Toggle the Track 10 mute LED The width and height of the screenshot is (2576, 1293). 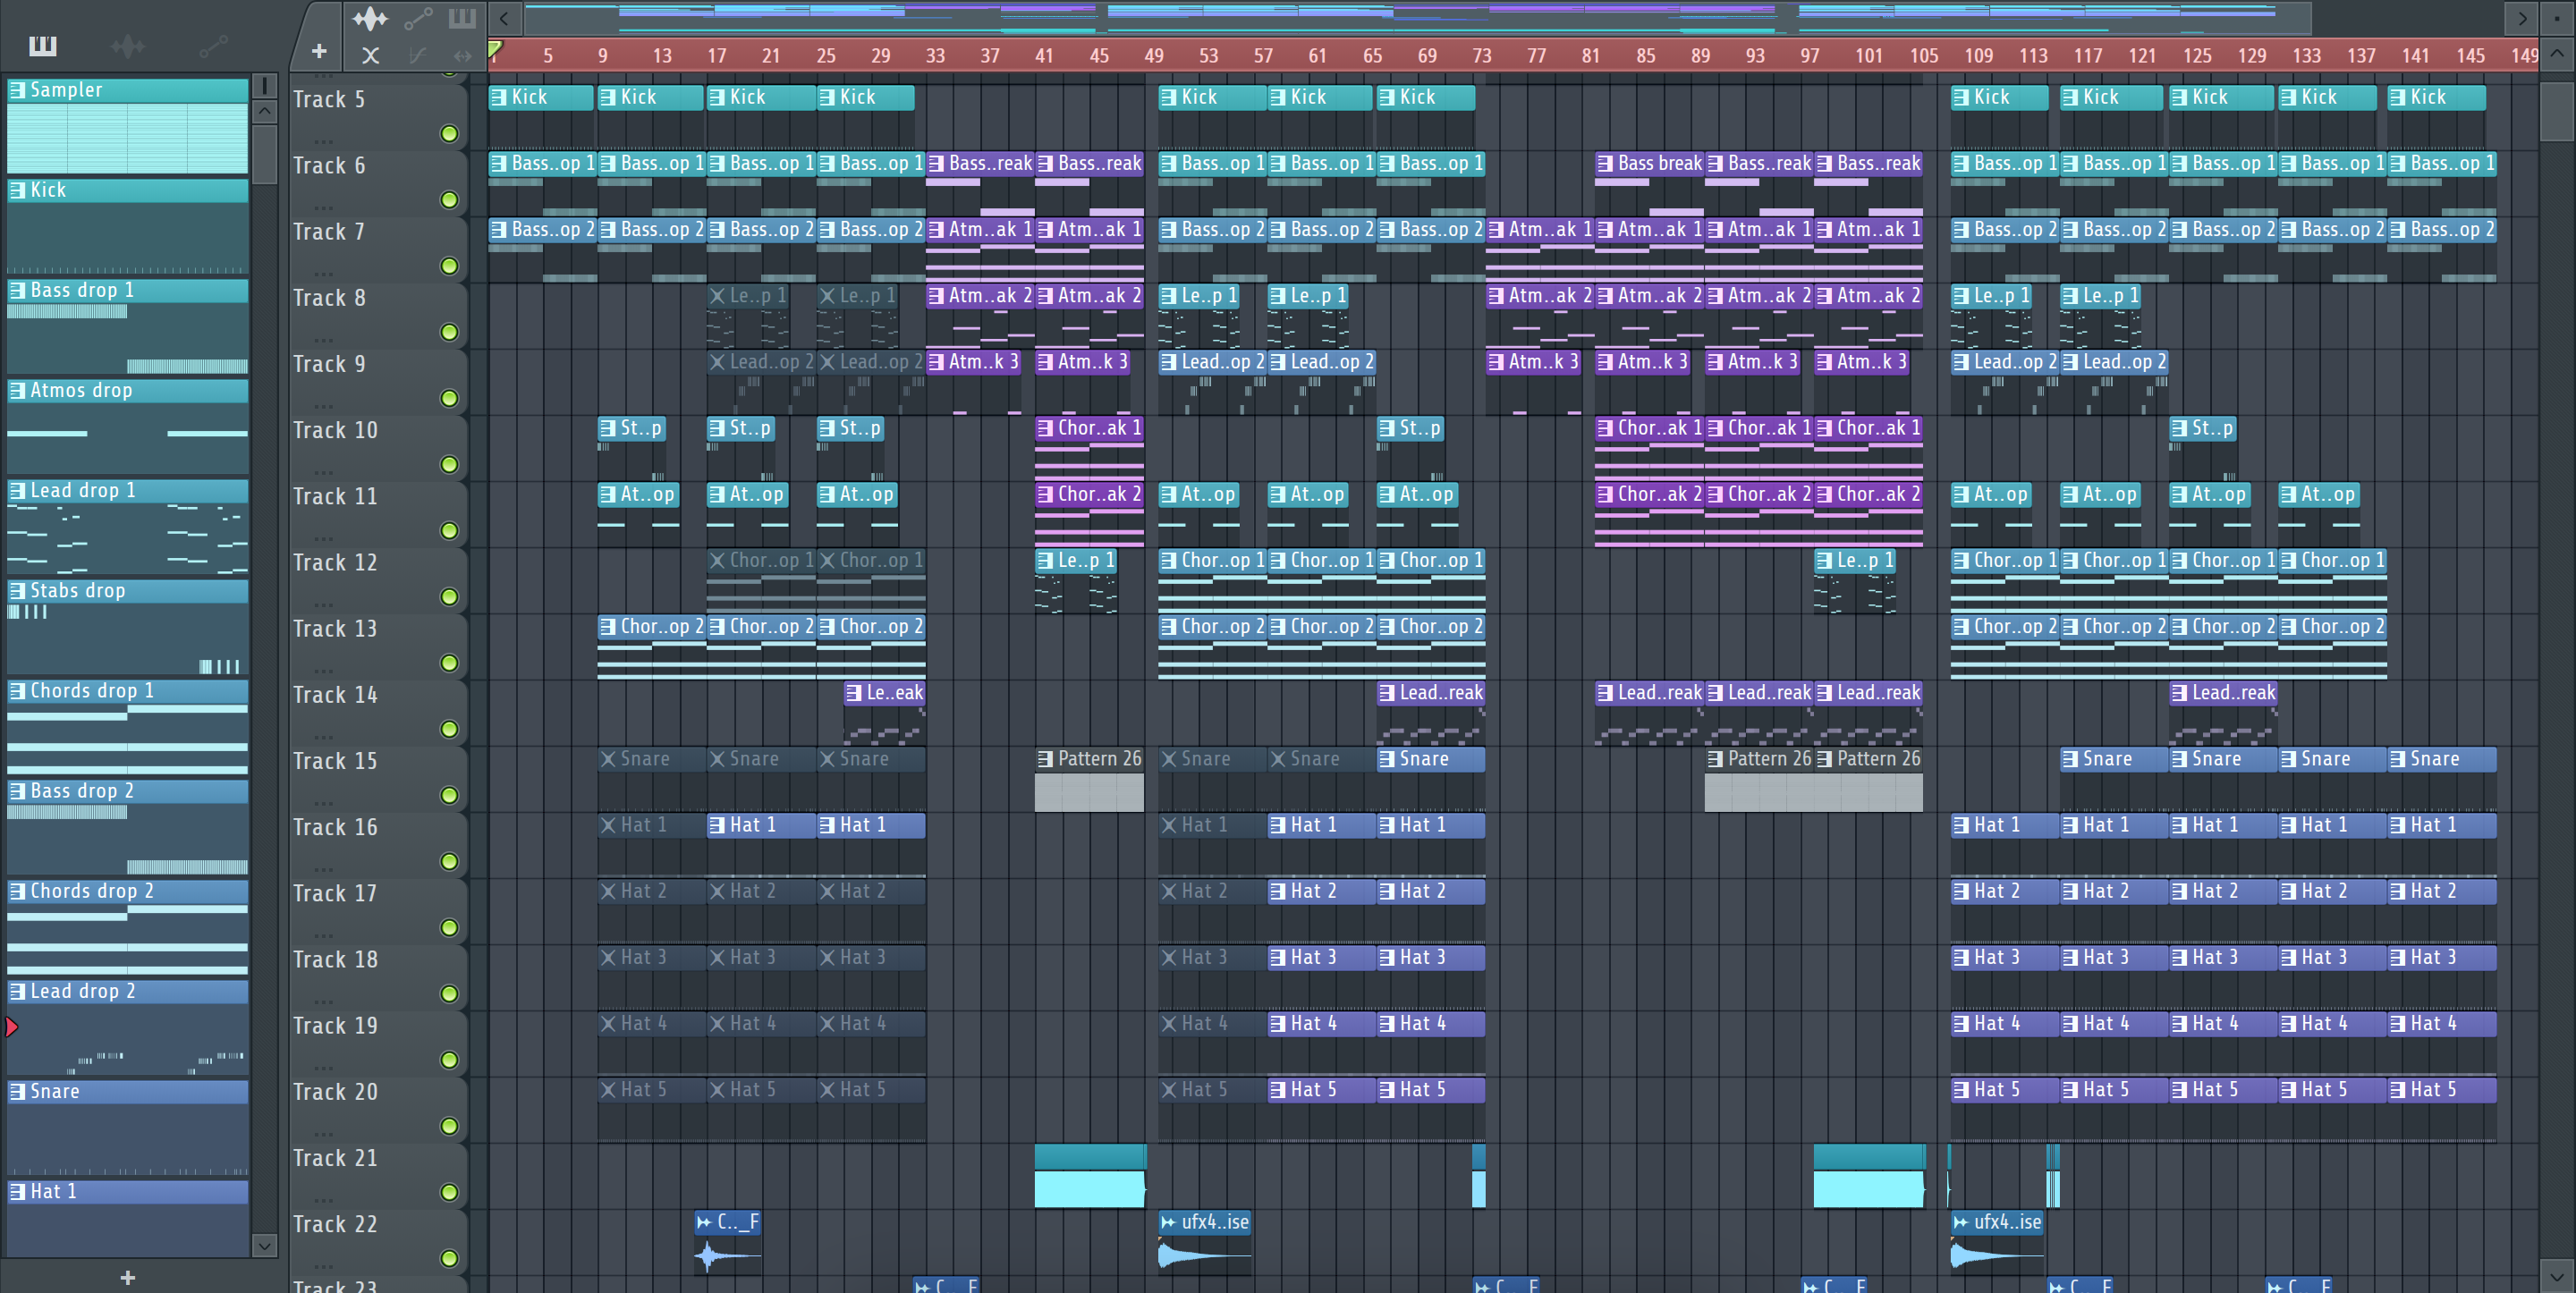450,464
